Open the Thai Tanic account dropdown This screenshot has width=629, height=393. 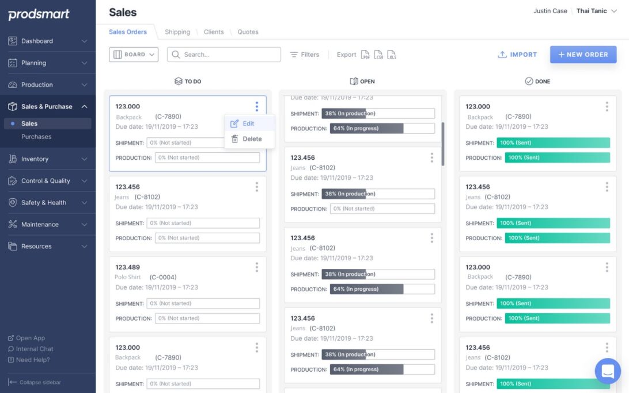coord(597,11)
